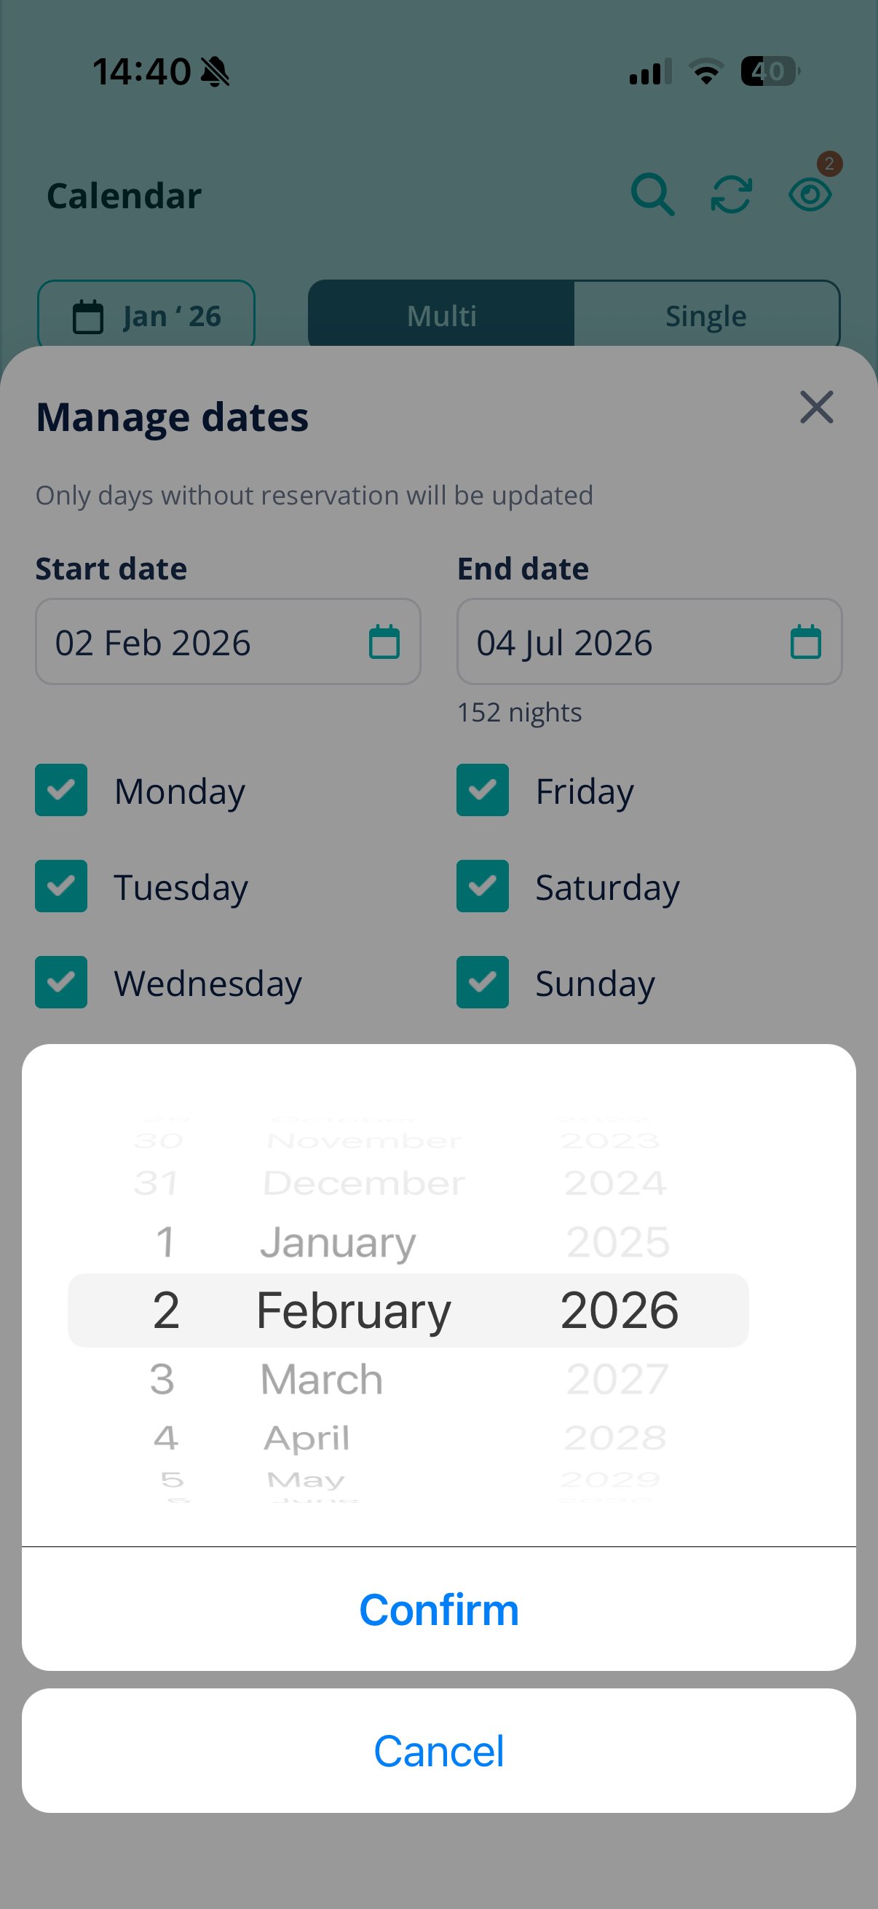Toggle the Wednesday checkbox

click(60, 983)
